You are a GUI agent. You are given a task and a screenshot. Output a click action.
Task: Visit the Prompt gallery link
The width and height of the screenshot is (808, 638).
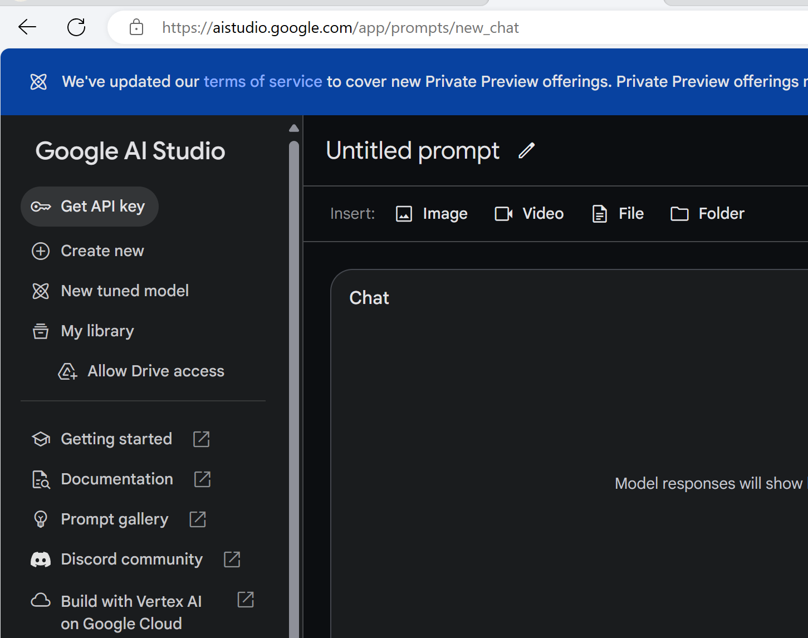115,519
